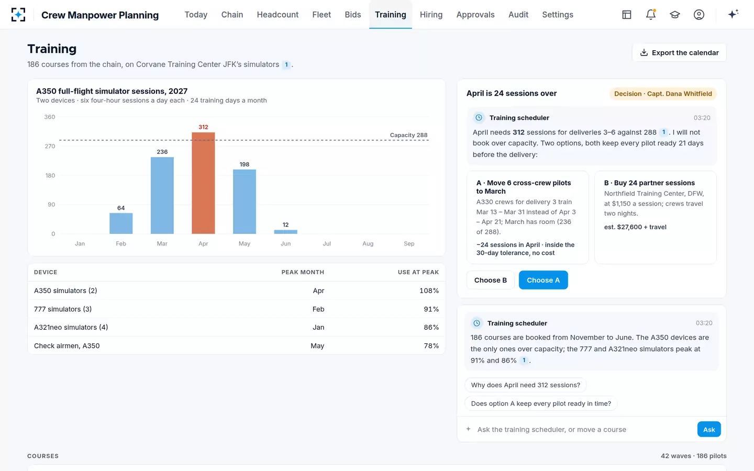The image size is (754, 471).
Task: Open citation 1 after 'against 288'
Action: click(x=663, y=132)
